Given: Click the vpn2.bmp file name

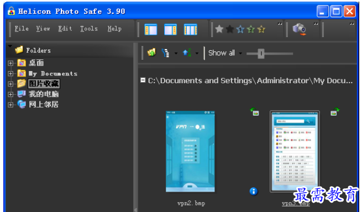Looking at the screenshot, I should coord(191,204).
